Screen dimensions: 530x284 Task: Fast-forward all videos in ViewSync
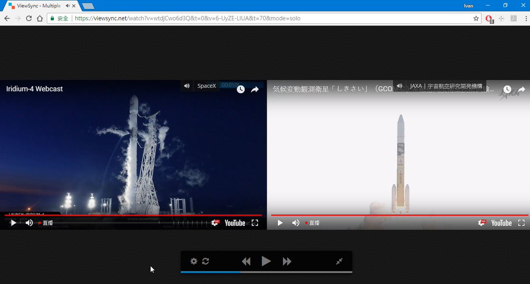(x=287, y=261)
